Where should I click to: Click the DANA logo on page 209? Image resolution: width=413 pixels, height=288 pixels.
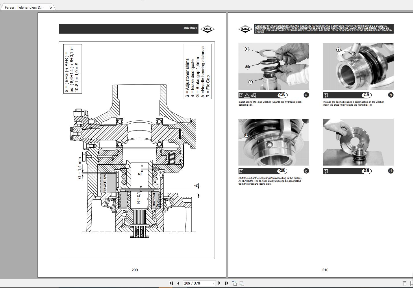click(208, 29)
